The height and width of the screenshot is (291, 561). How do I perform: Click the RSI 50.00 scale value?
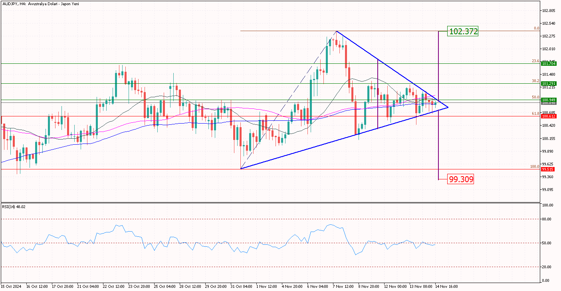click(x=547, y=243)
